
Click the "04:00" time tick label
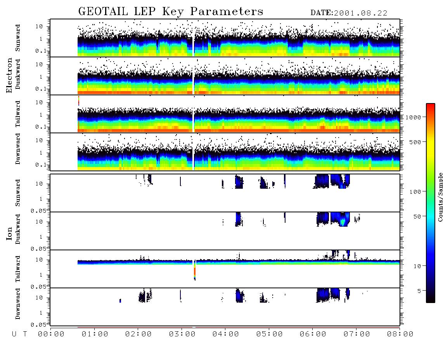(x=226, y=334)
